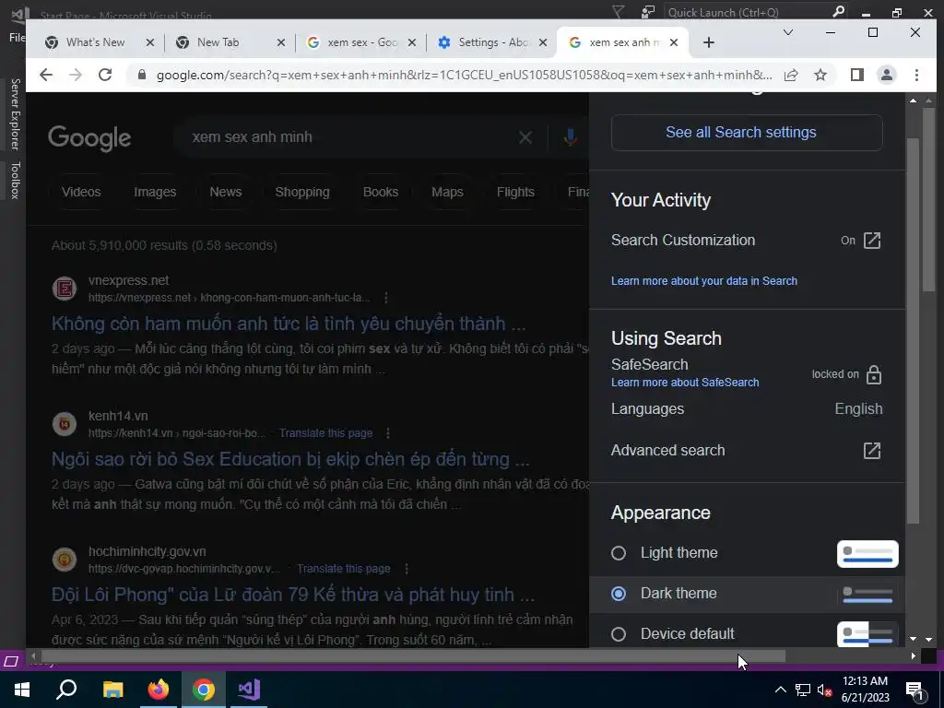Launch Firefox from the taskbar
The image size is (944, 708).
159,690
